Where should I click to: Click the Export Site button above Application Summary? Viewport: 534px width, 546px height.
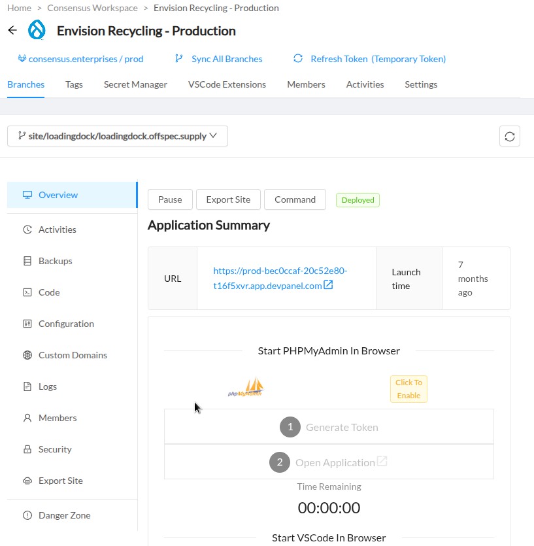pyautogui.click(x=228, y=199)
